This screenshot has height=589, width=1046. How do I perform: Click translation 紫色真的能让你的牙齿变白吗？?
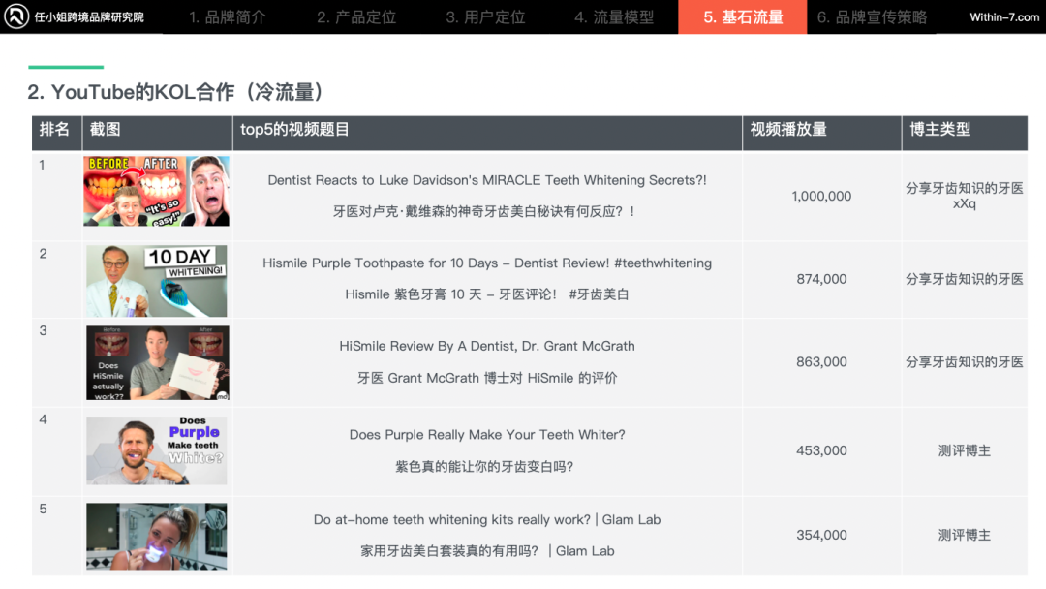484,466
